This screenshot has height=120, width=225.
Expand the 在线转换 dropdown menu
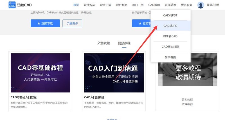tap(170, 5)
